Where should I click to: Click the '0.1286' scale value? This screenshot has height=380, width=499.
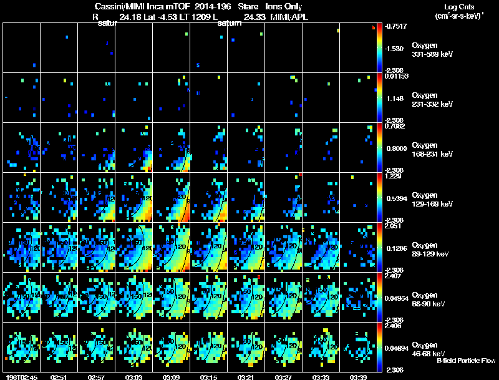(397, 248)
